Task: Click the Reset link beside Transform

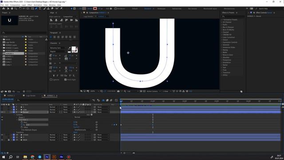Action: (75, 132)
